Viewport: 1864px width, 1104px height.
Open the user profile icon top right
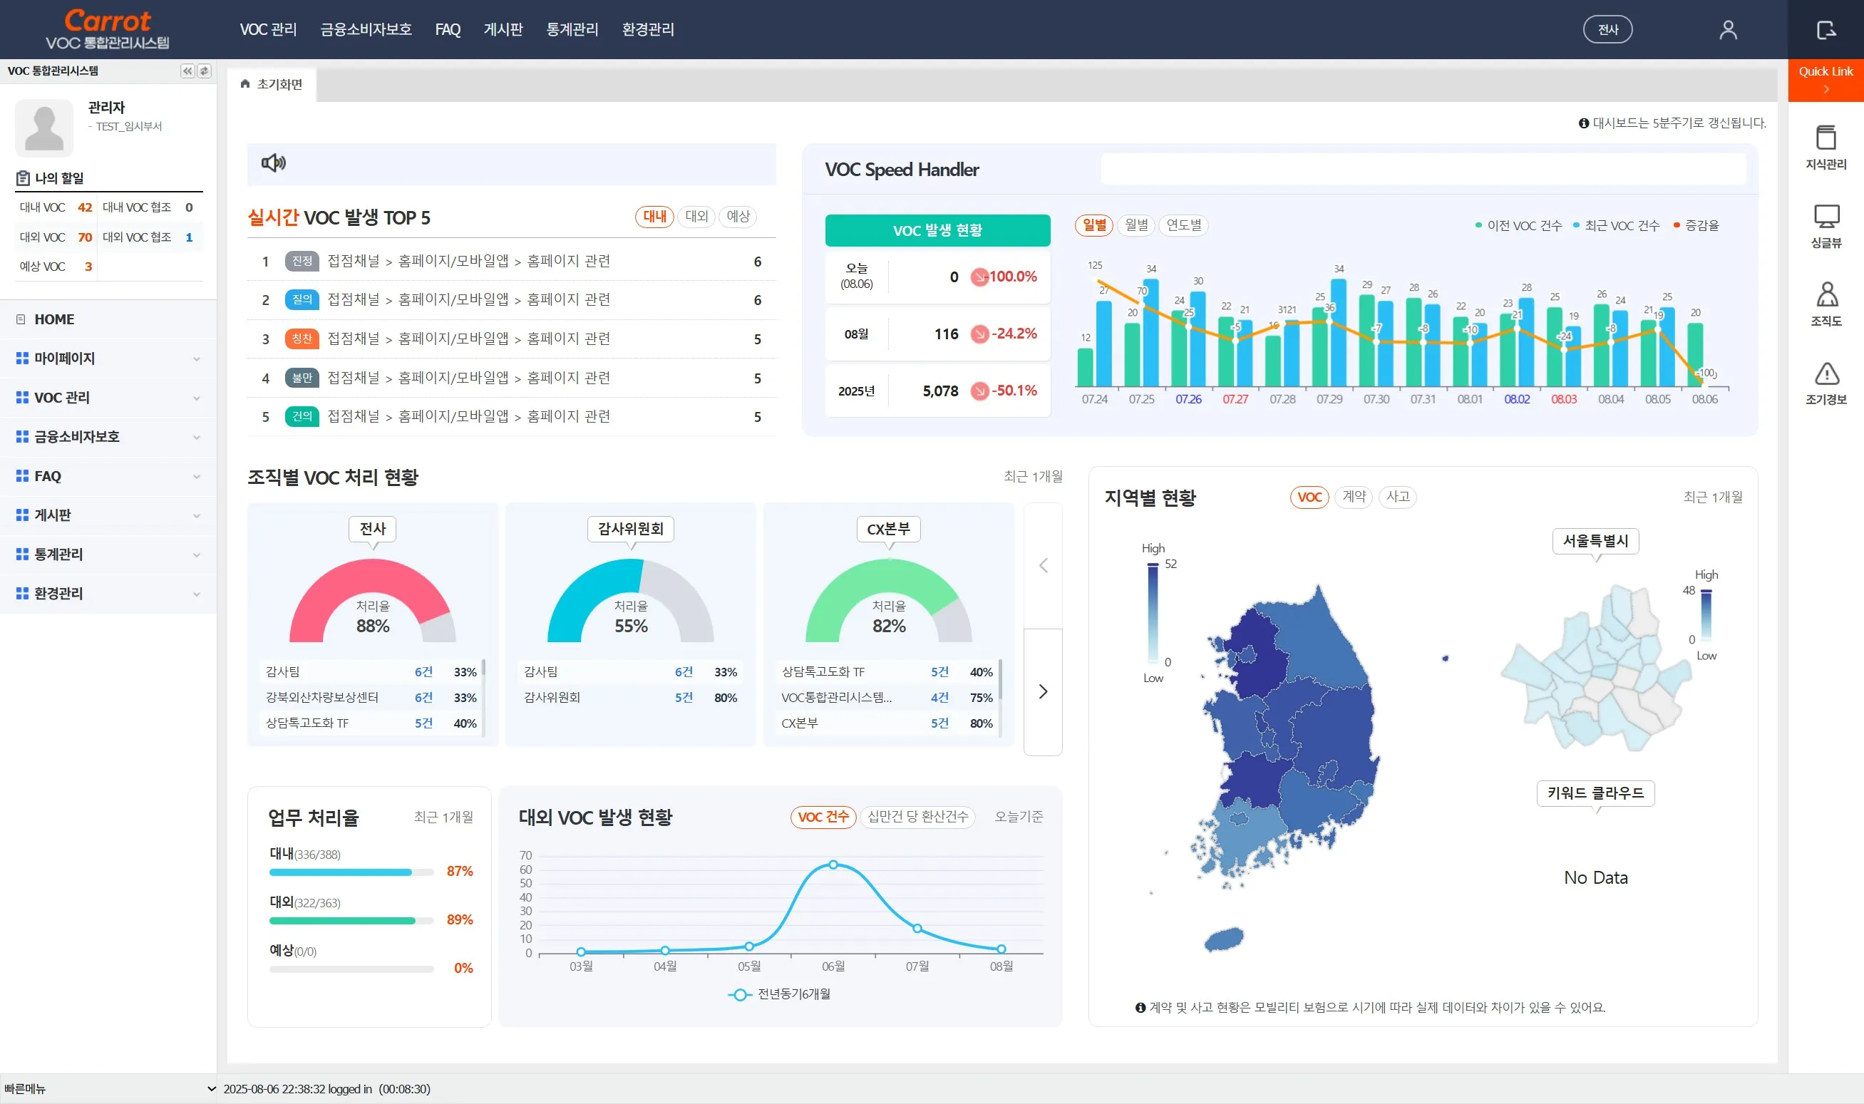click(x=1727, y=29)
